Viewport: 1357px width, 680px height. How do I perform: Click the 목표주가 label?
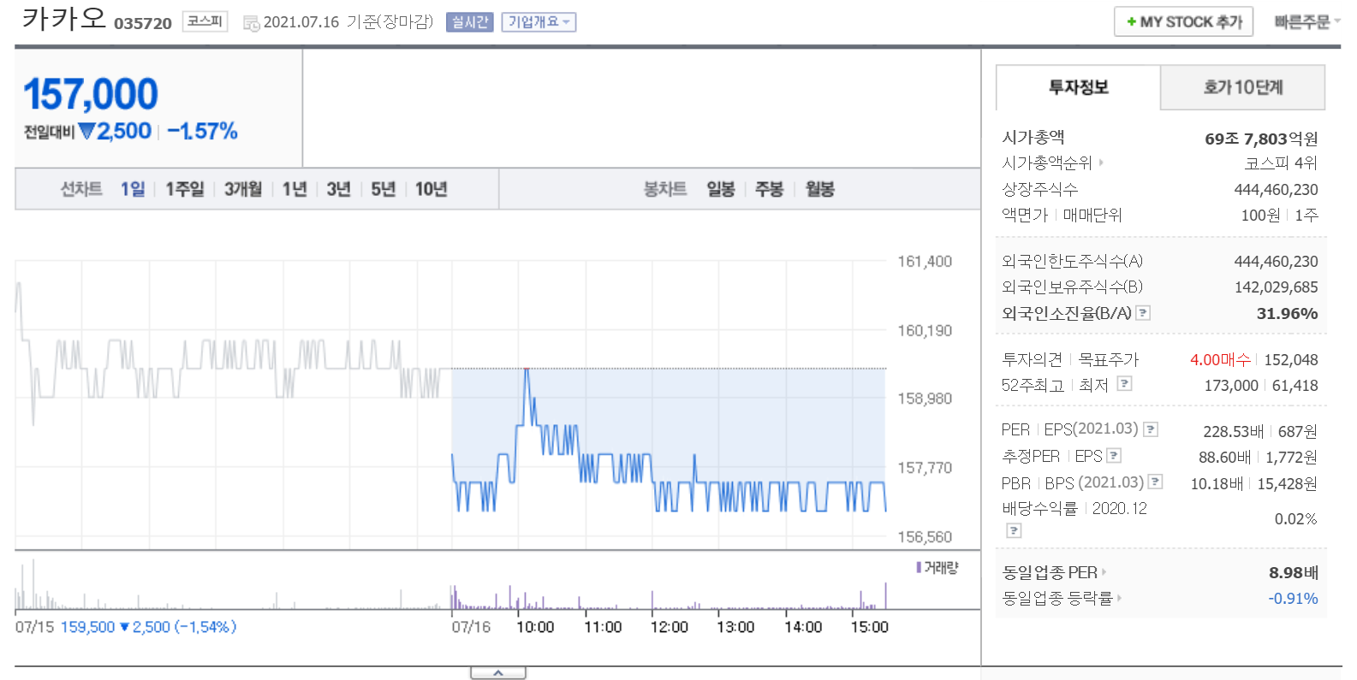pyautogui.click(x=1108, y=359)
